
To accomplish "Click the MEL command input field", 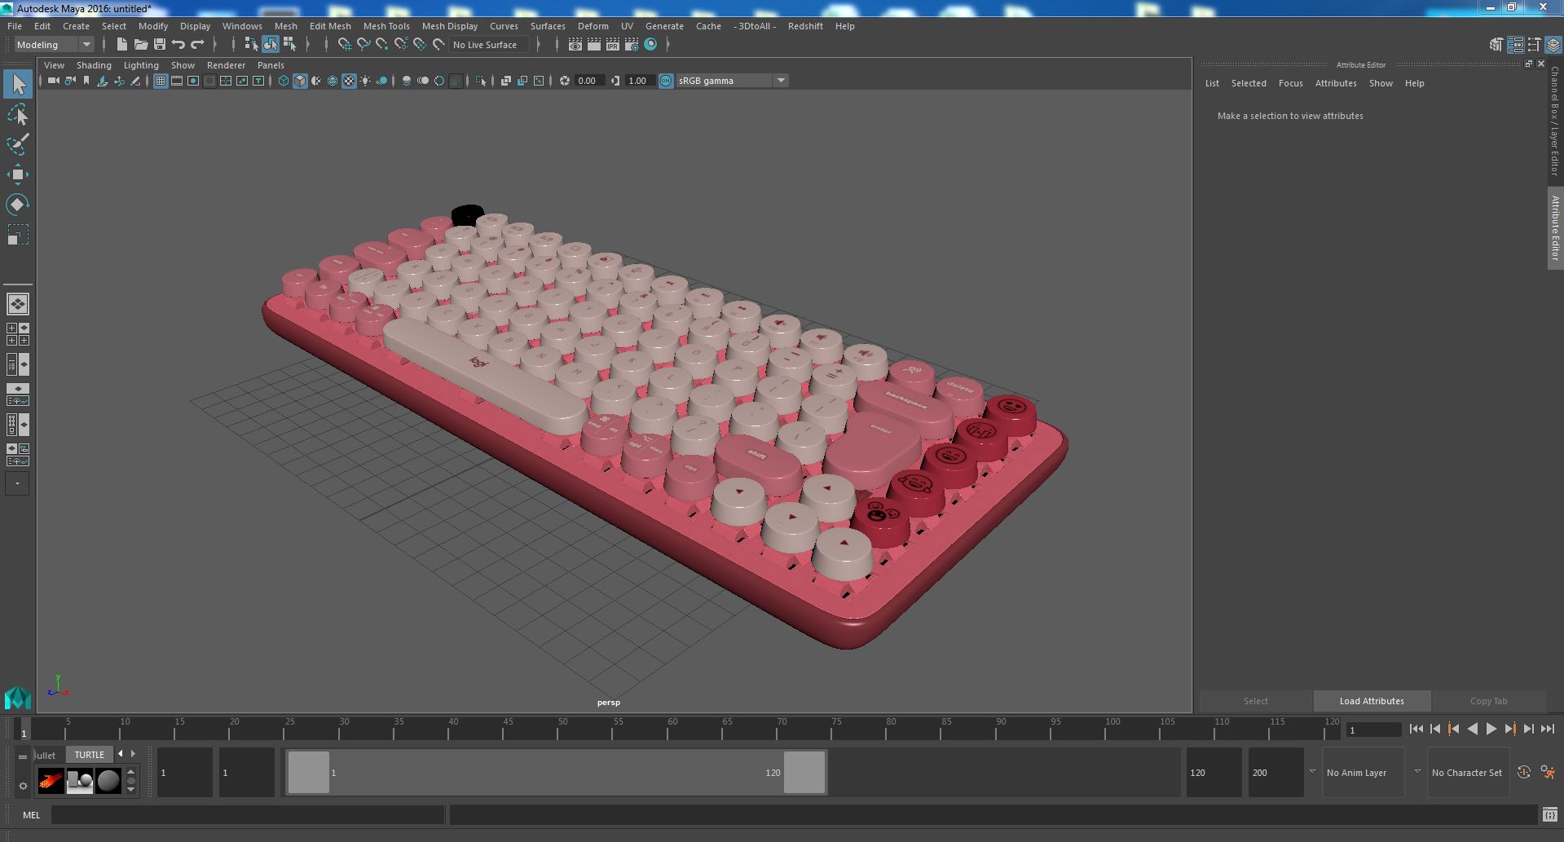I will [x=248, y=814].
